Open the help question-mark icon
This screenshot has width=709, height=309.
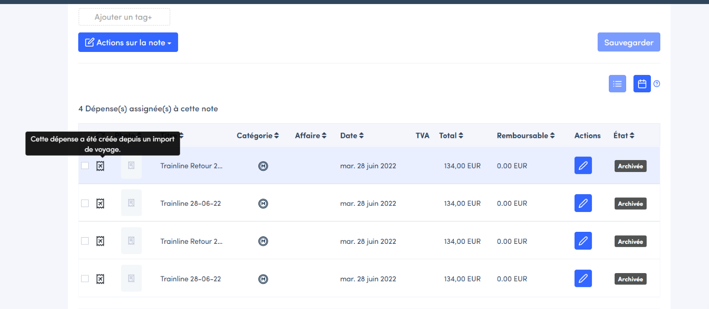tap(657, 83)
